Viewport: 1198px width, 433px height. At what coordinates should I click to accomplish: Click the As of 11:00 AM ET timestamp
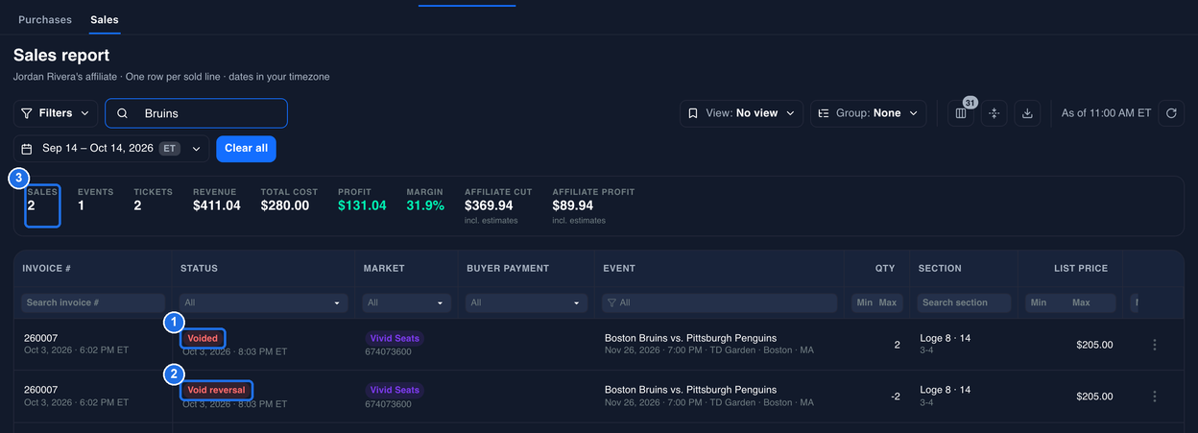coord(1106,113)
